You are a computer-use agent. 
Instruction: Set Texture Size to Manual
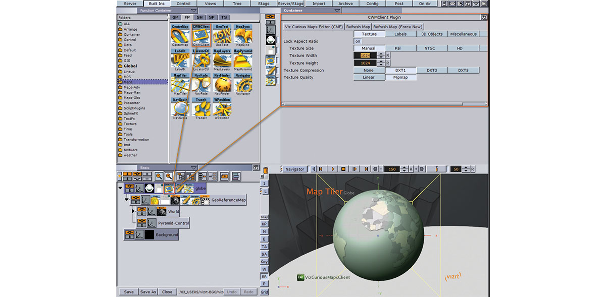(x=368, y=48)
